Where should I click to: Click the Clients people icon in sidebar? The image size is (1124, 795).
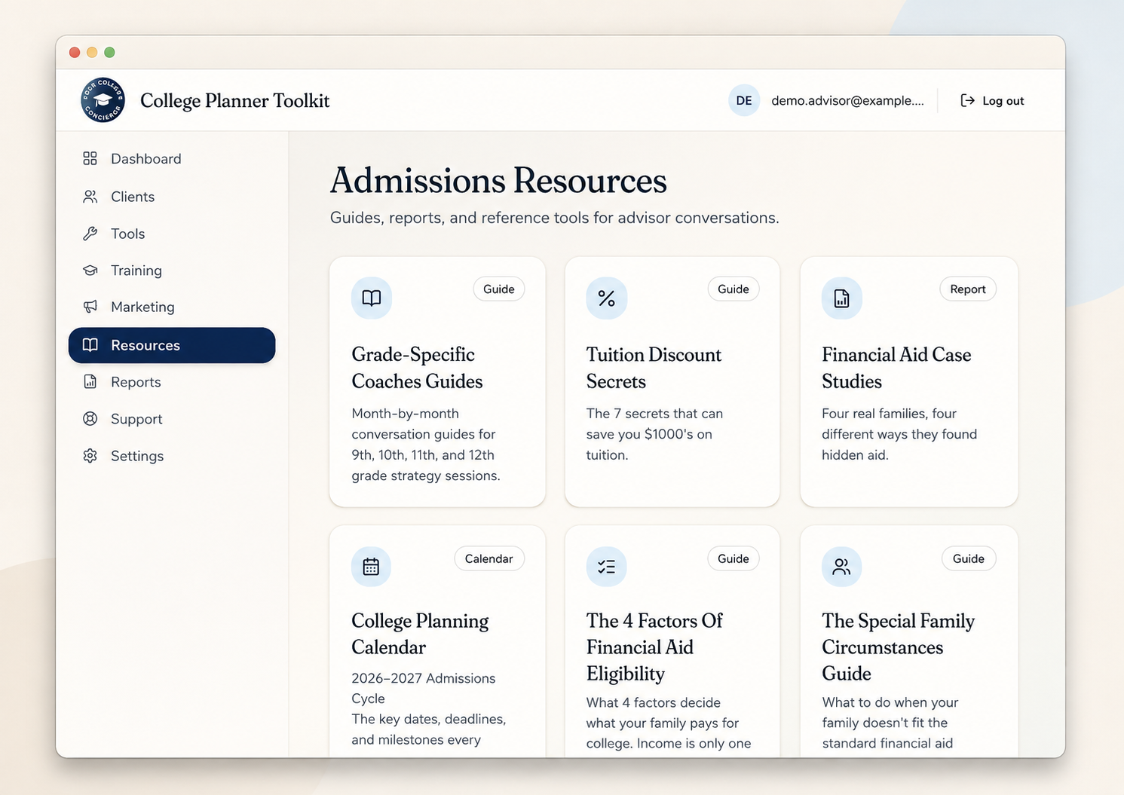pyautogui.click(x=90, y=197)
